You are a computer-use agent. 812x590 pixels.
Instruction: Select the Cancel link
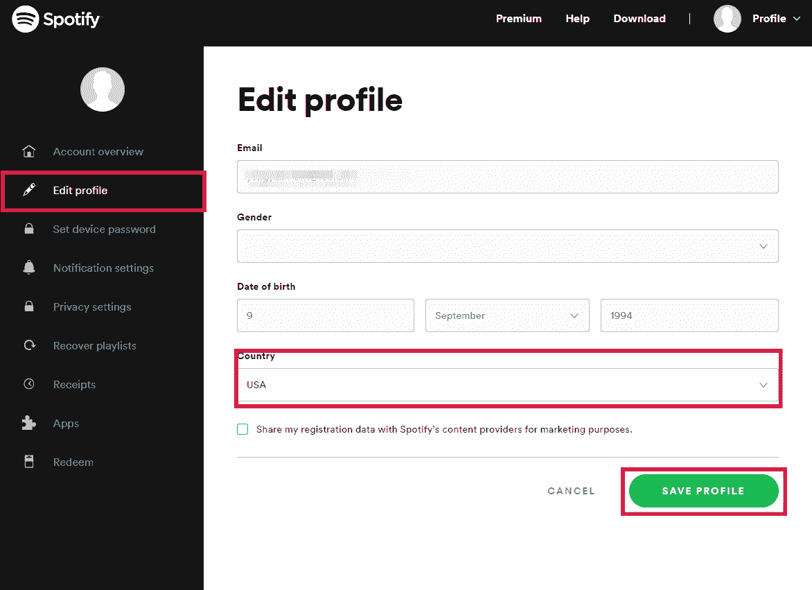[571, 491]
